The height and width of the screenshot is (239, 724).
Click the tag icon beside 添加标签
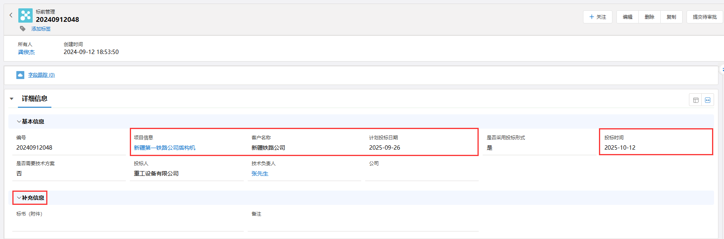point(23,29)
